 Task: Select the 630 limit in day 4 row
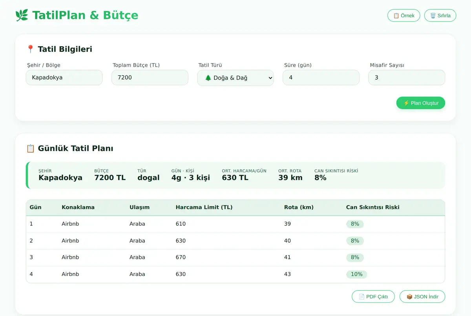pos(181,274)
